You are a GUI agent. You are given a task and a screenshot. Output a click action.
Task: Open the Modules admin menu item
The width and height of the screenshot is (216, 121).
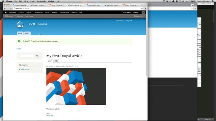tap(55, 12)
